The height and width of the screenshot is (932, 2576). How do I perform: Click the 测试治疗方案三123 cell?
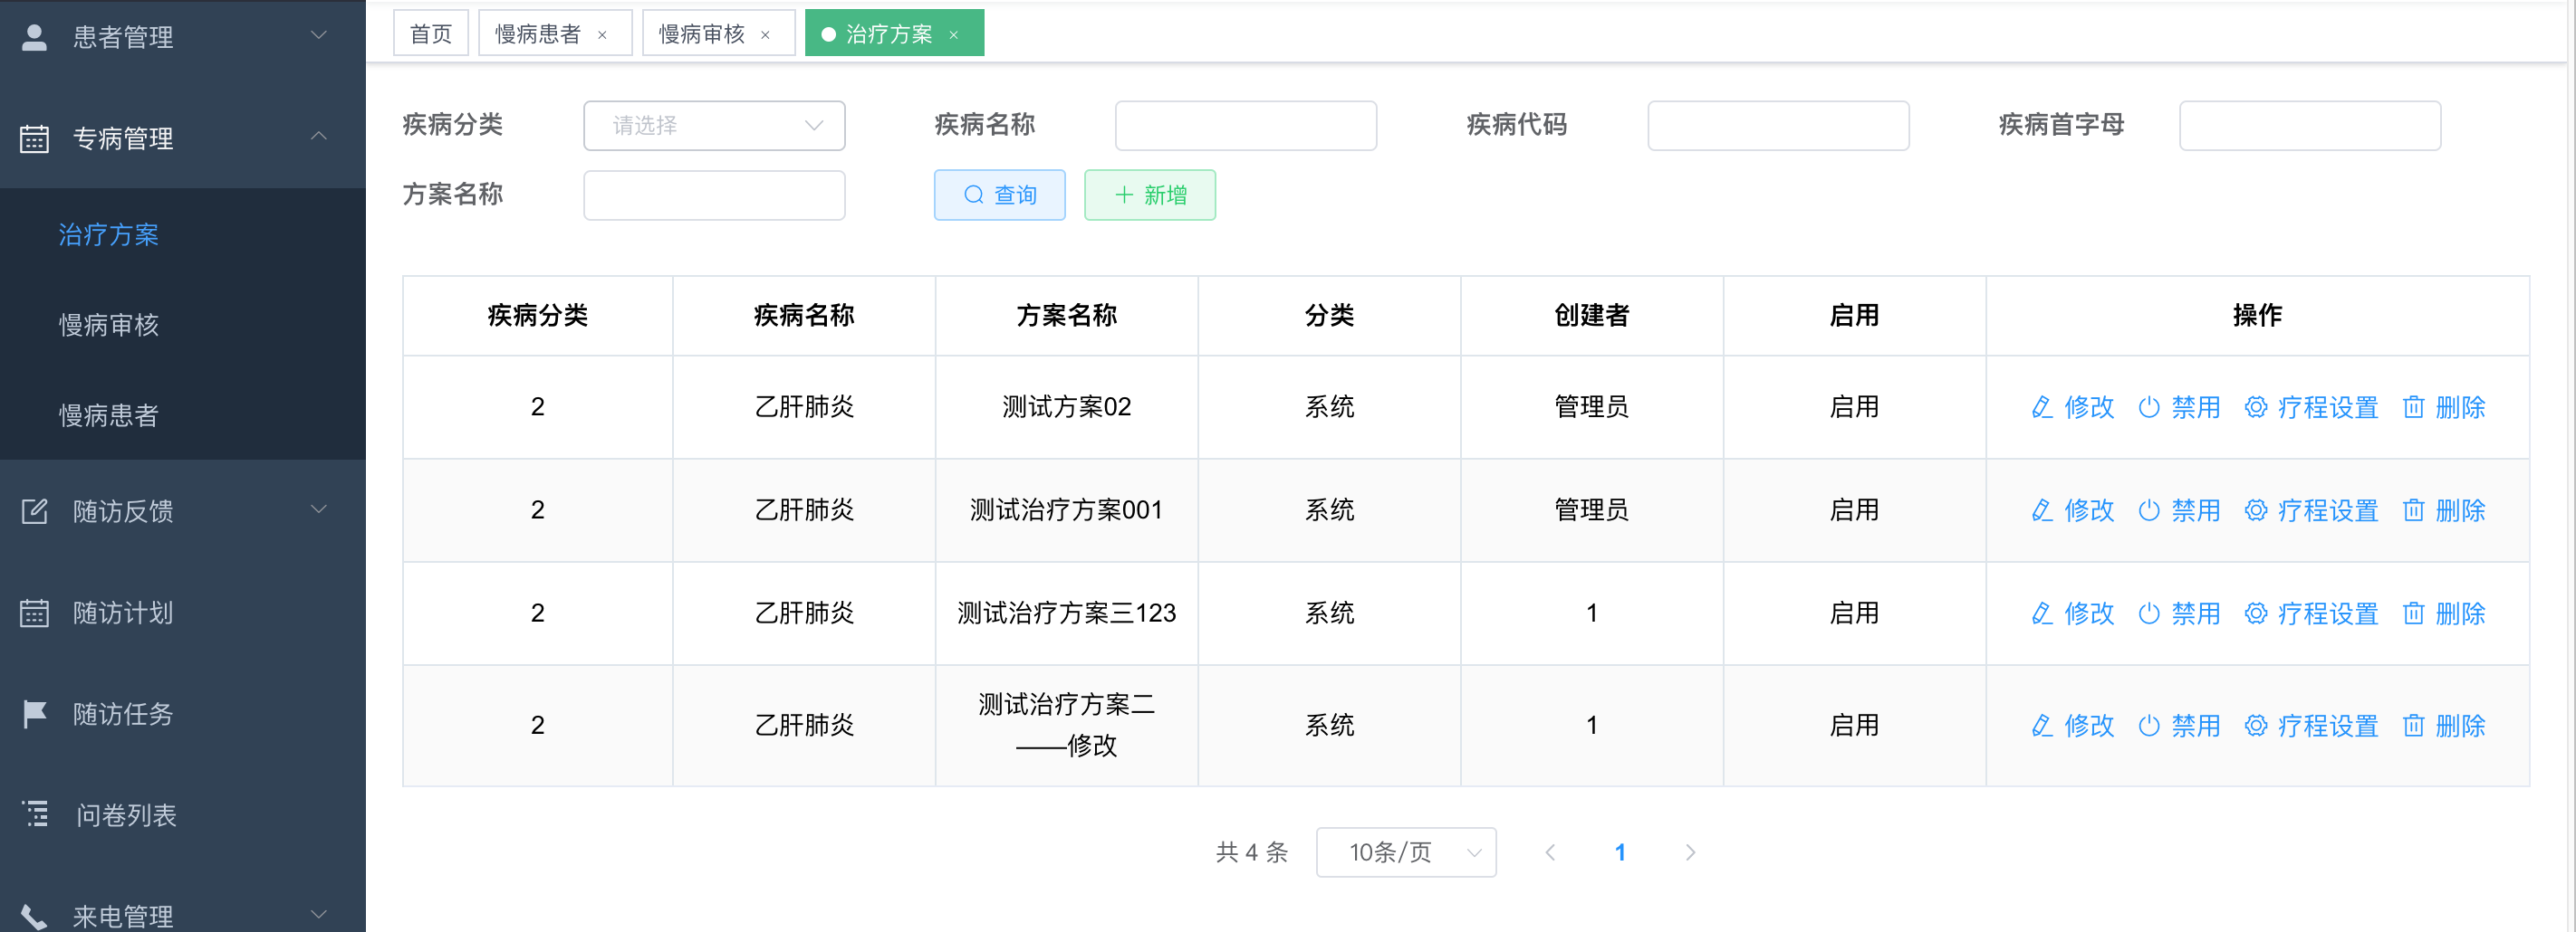pyautogui.click(x=1067, y=613)
